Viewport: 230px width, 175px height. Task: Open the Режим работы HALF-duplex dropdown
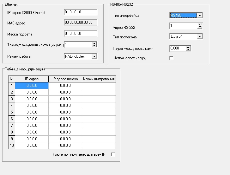coord(94,56)
